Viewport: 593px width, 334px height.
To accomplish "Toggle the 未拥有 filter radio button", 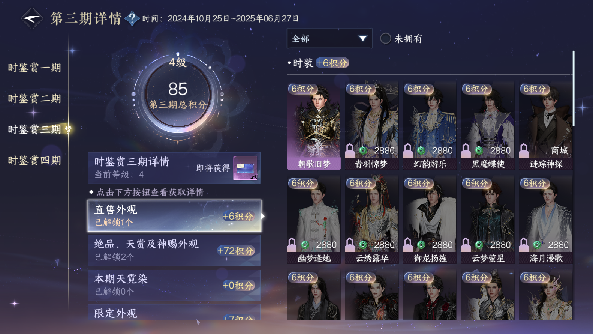I will click(386, 38).
